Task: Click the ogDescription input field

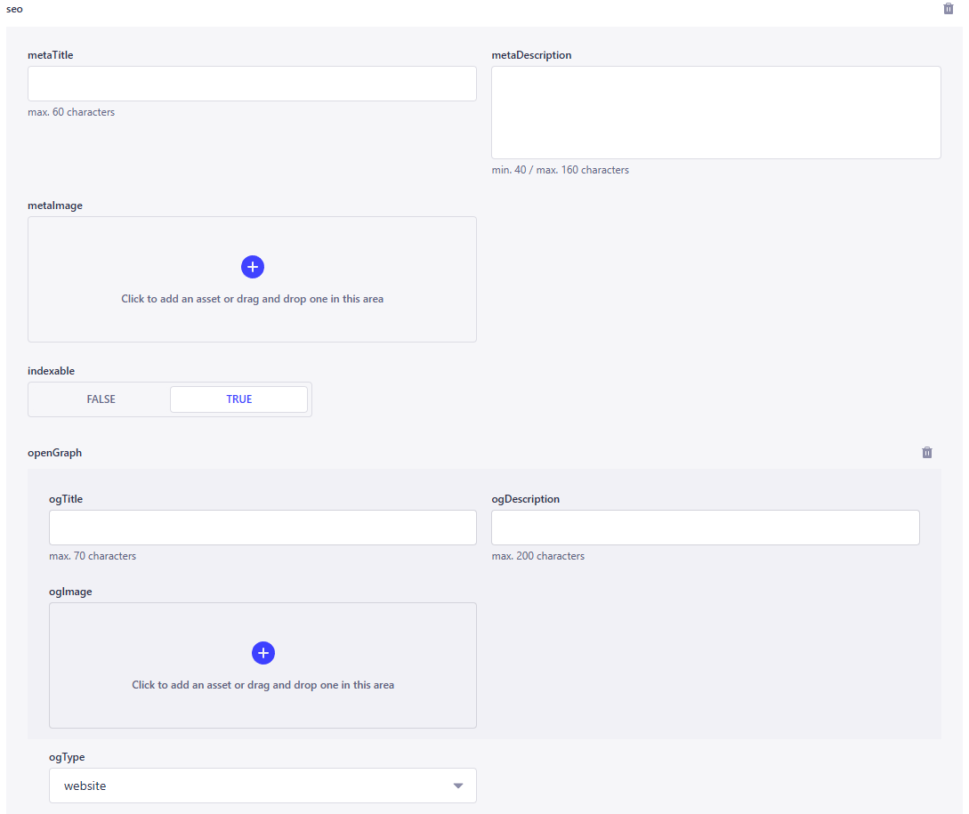Action: 705,528
